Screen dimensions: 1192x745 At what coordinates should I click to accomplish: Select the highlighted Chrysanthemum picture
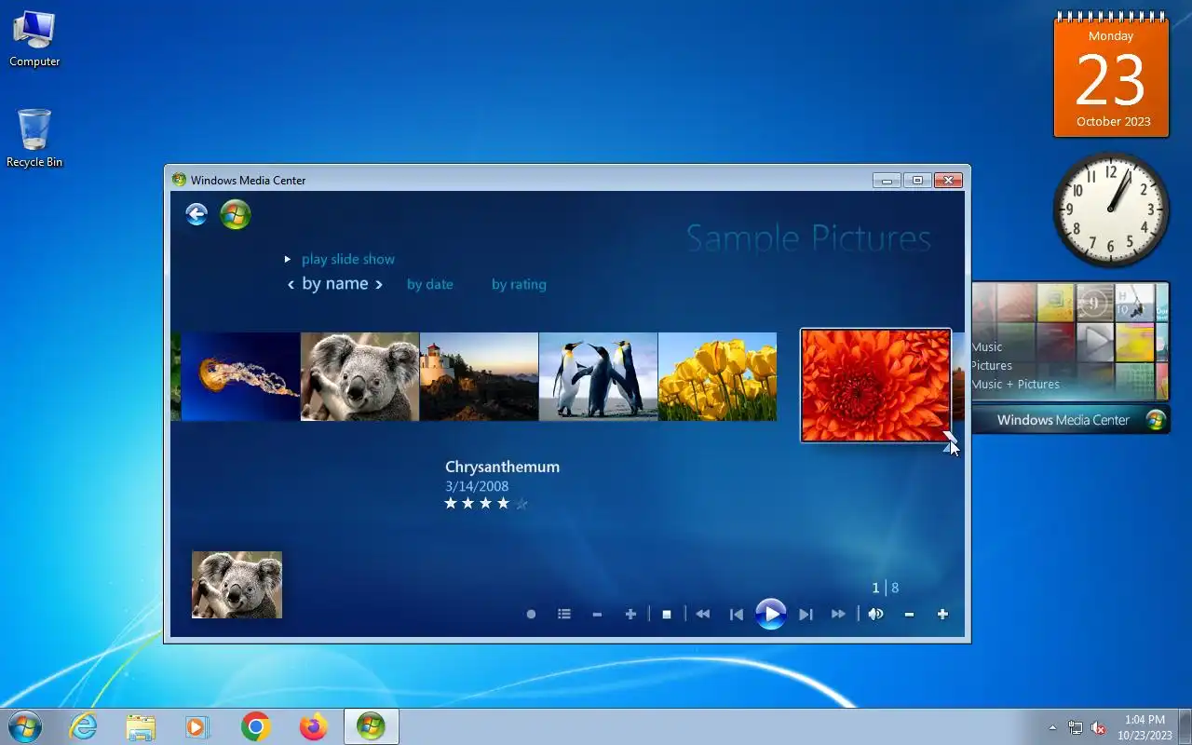tap(875, 385)
